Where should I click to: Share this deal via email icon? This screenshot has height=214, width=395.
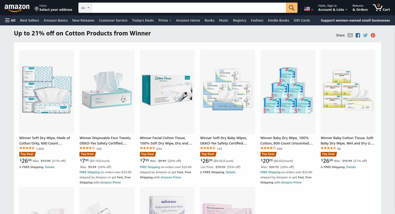click(350, 35)
